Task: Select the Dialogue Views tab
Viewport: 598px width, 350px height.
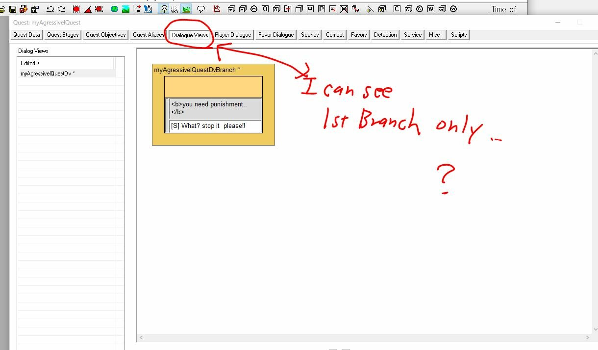Action: pos(190,35)
